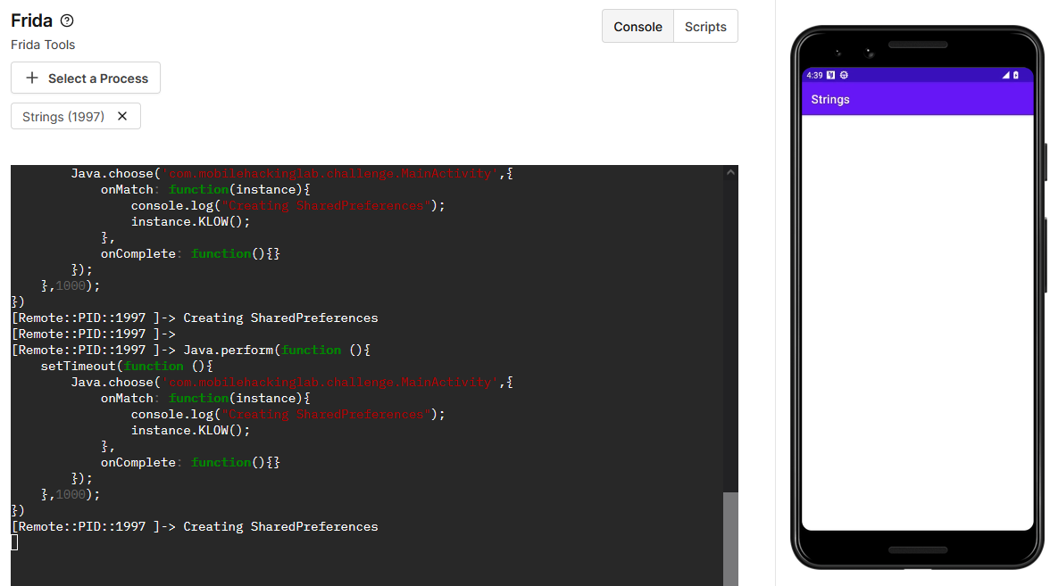Tap the 4:39 clock on phone
1050x586 pixels.
coord(813,75)
